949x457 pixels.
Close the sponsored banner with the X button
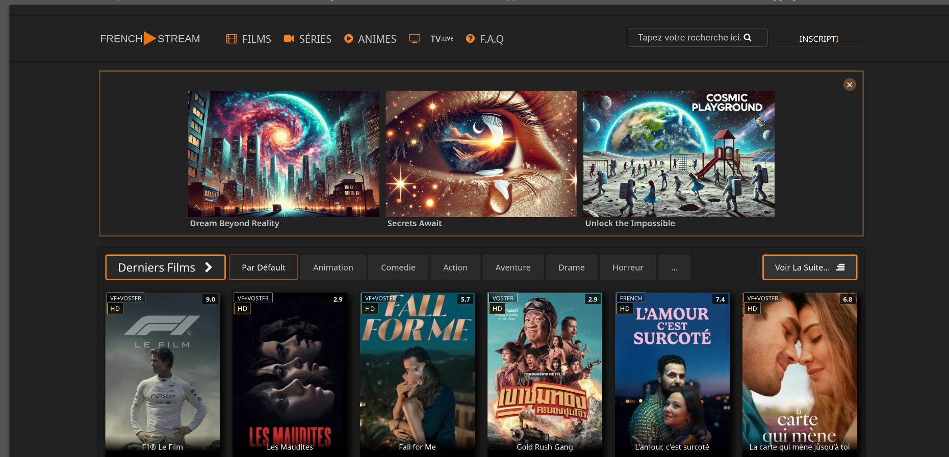point(850,85)
